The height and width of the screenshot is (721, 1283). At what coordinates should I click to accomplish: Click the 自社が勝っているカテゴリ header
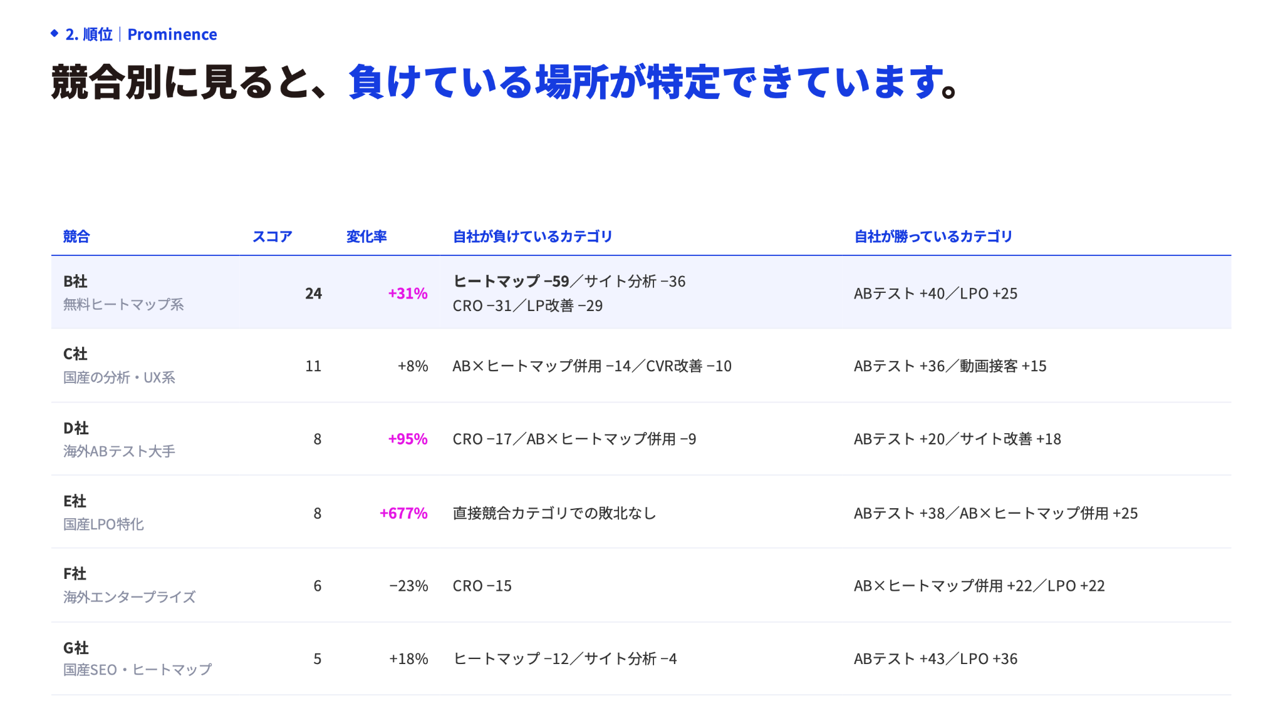click(x=933, y=237)
